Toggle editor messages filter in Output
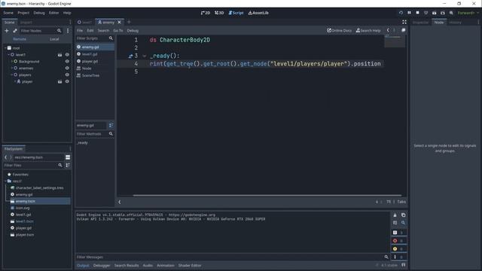 tap(398, 257)
